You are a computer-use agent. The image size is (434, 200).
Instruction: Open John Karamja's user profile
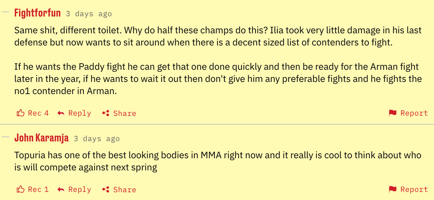[x=41, y=138]
